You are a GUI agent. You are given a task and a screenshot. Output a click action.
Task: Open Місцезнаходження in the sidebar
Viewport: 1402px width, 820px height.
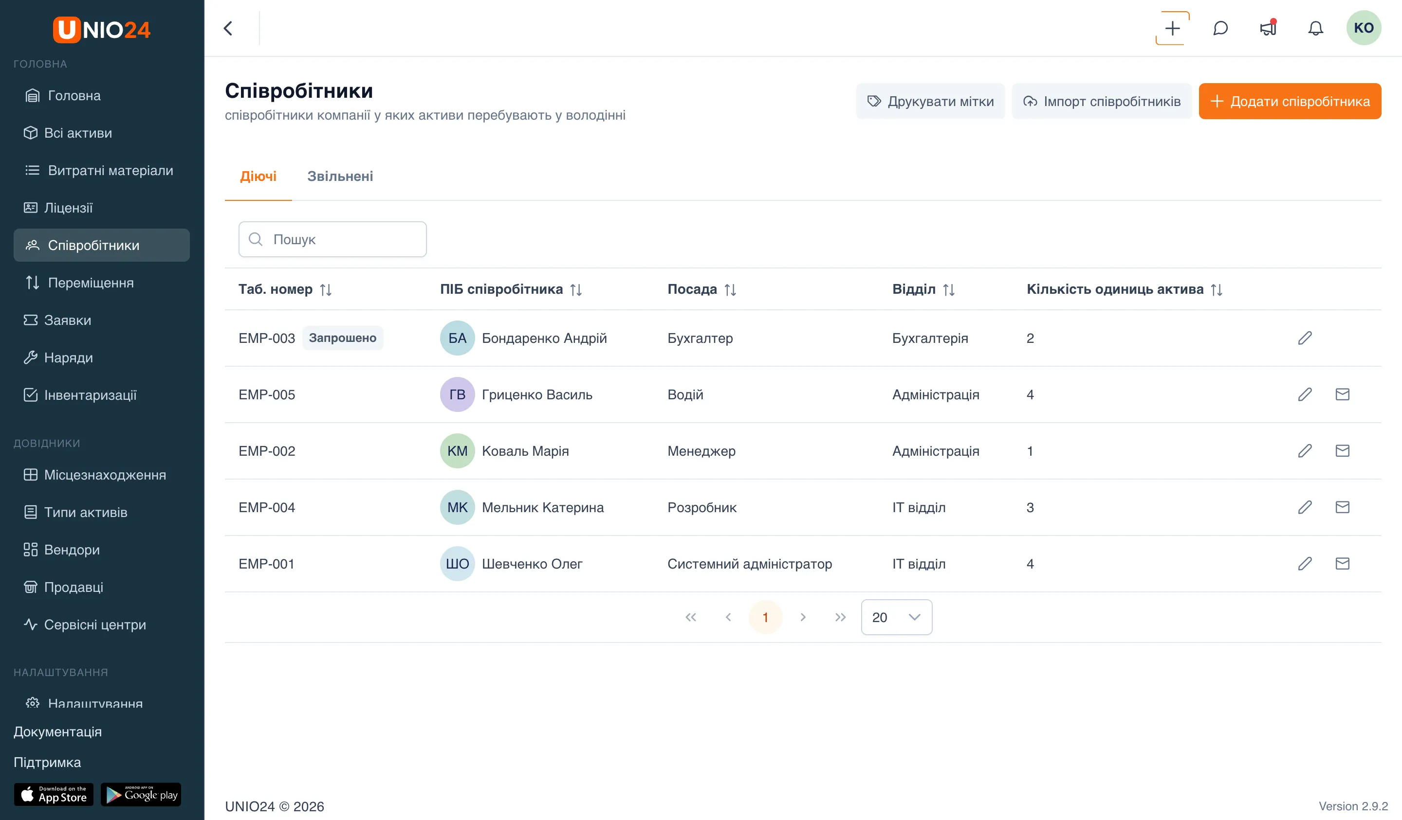(101, 475)
